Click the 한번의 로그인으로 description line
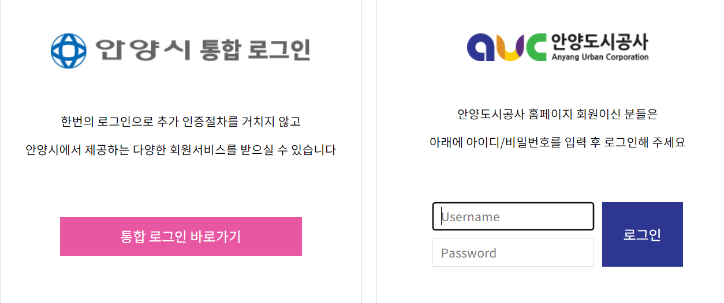724x303 pixels. (181, 122)
